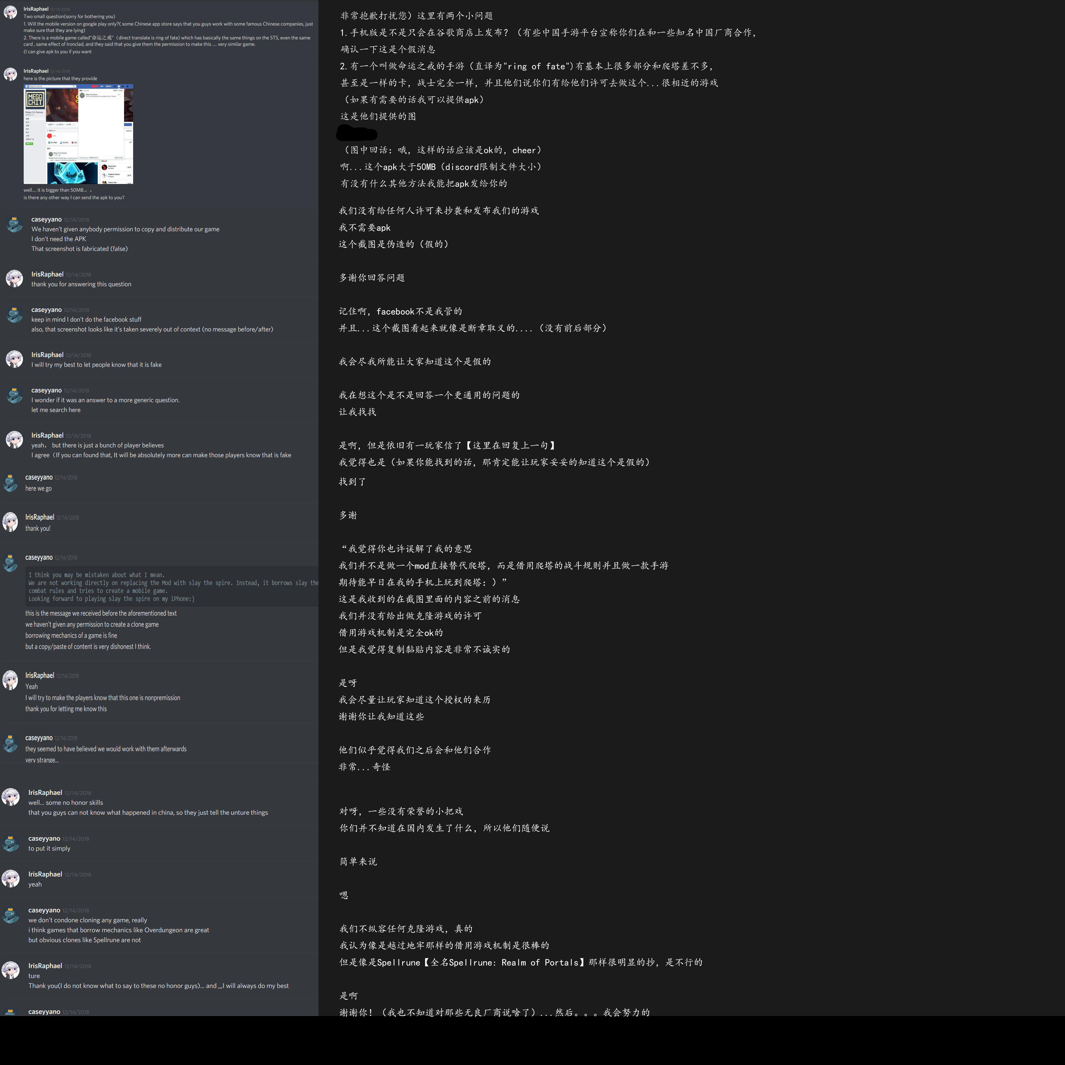Click IrisRaphael username above 'ture' message
Screen dimensions: 1065x1065
click(45, 966)
